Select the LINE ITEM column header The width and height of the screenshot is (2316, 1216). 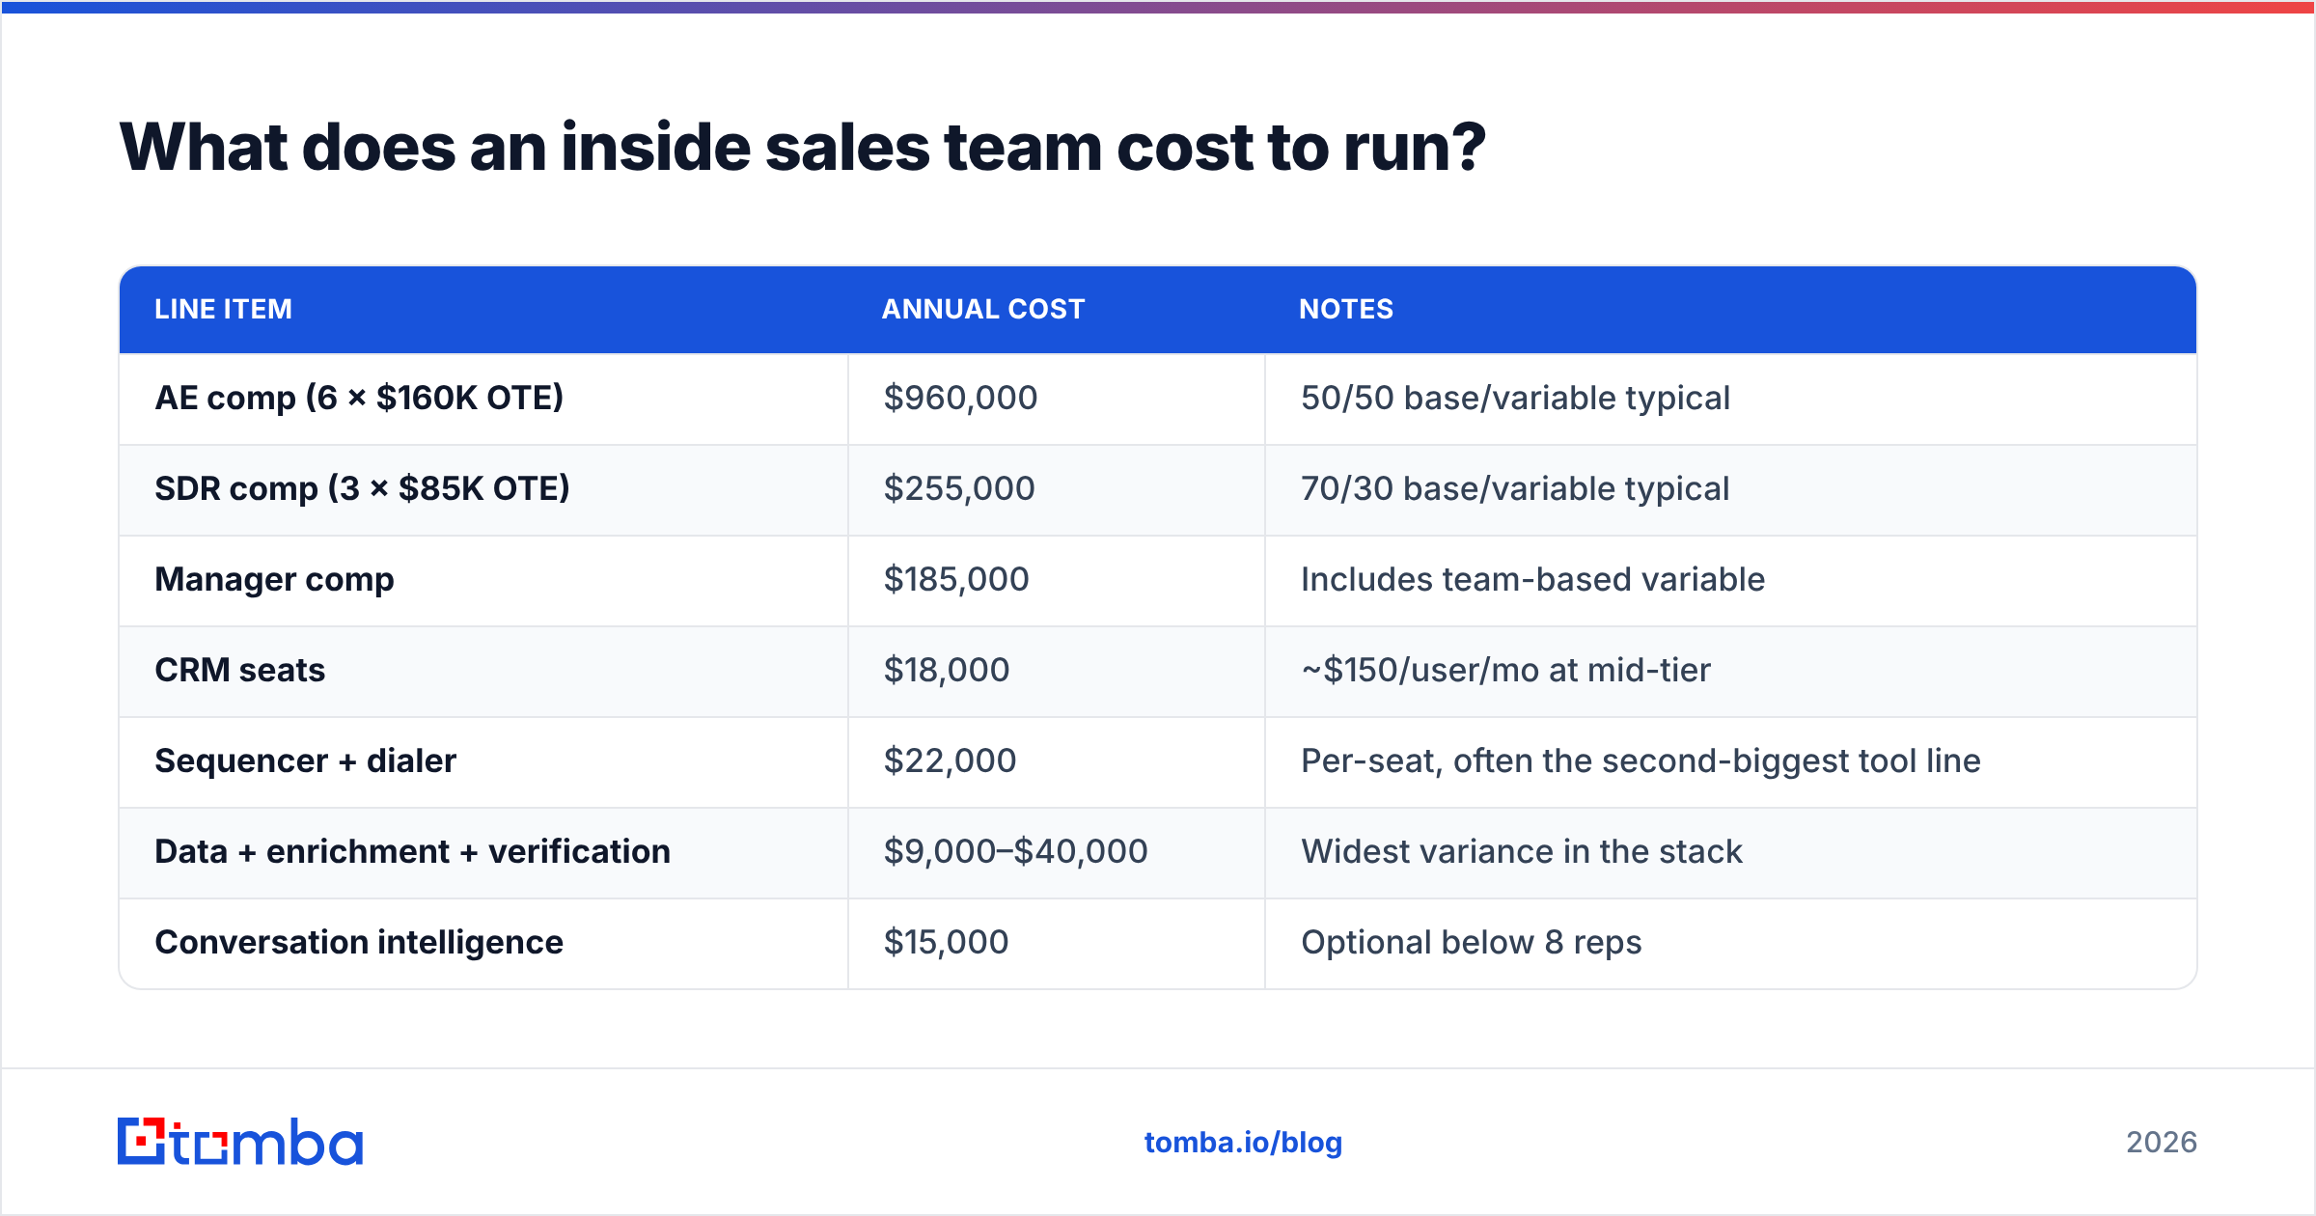click(x=223, y=309)
